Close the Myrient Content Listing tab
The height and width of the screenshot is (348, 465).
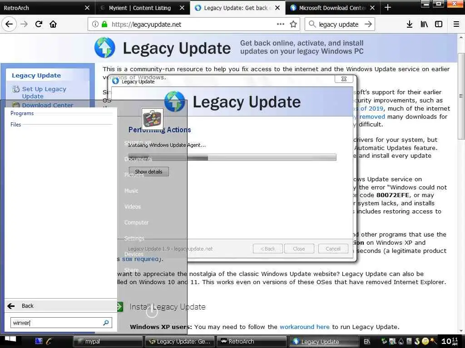point(182,8)
